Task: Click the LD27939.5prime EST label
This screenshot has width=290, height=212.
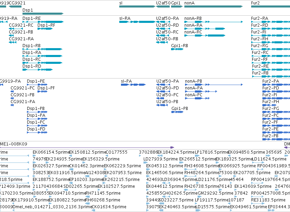Action: [x=161, y=159]
